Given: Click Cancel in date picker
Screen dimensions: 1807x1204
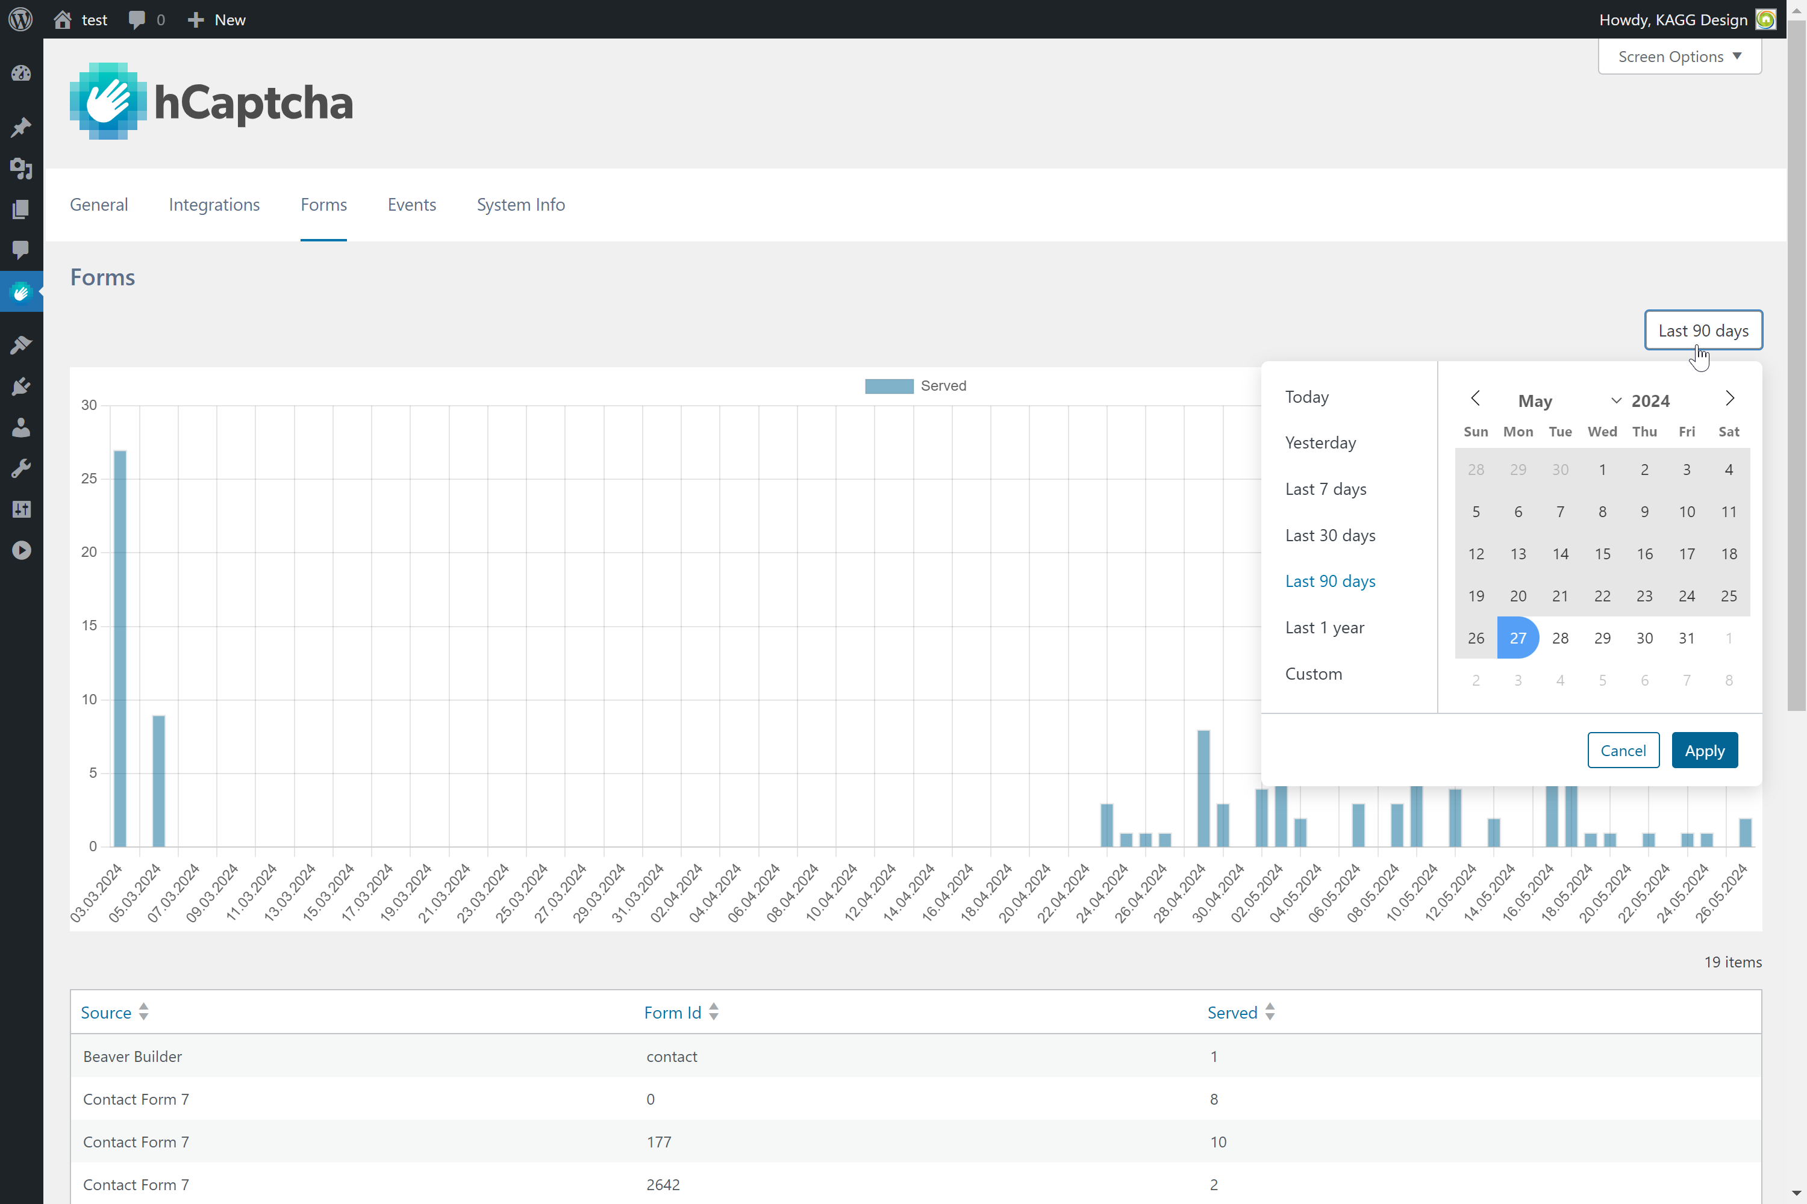Looking at the screenshot, I should pyautogui.click(x=1623, y=750).
